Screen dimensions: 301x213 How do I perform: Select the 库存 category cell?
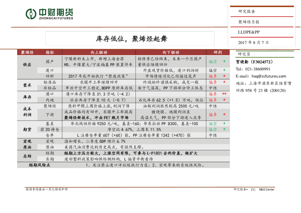(27, 97)
